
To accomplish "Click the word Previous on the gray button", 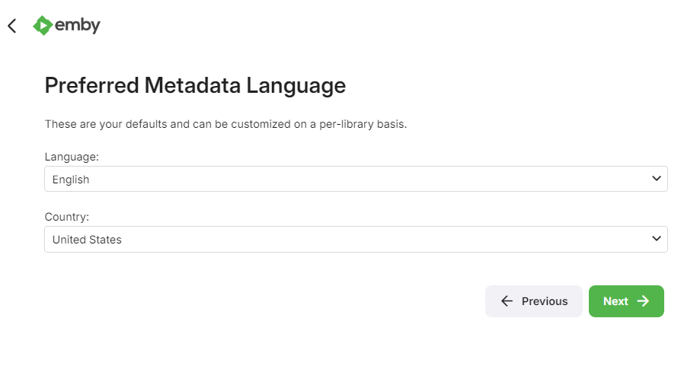I will 545,301.
